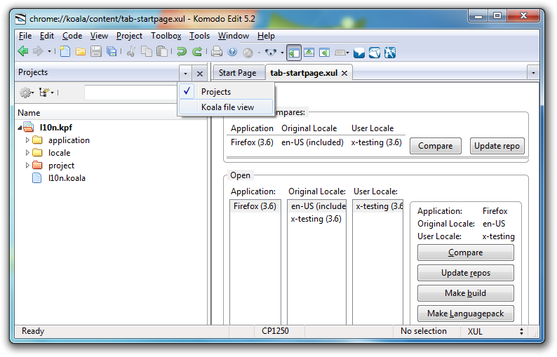Open the dropdown next to globe icon
Viewport: 557px width, 357px height.
coord(259,53)
